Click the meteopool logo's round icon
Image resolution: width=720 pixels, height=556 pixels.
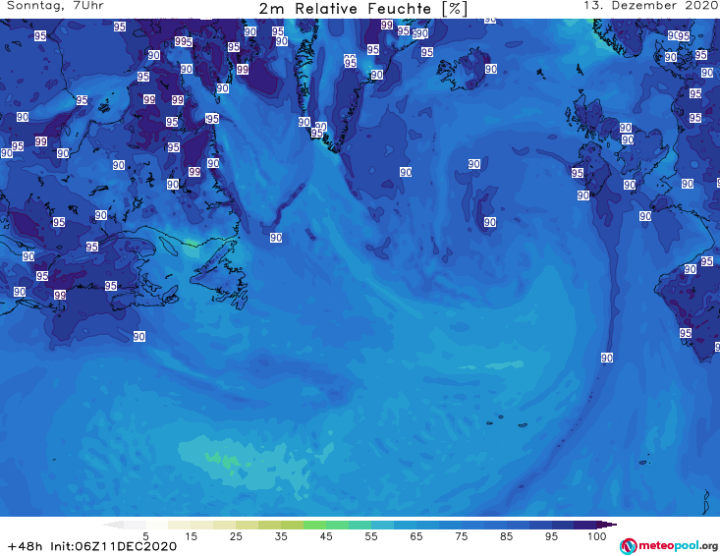628,546
